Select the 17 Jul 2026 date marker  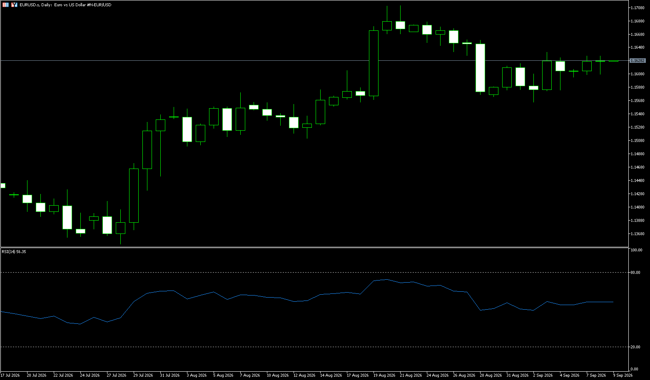(x=10, y=375)
